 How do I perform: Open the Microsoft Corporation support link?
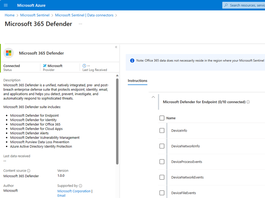point(74,191)
